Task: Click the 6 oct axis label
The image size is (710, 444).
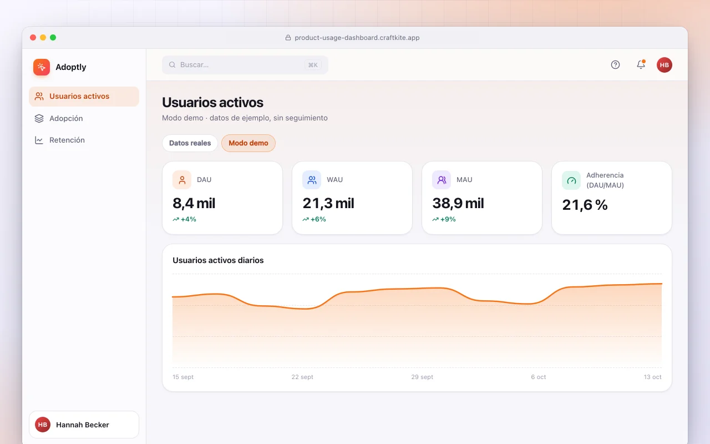Action: (539, 377)
